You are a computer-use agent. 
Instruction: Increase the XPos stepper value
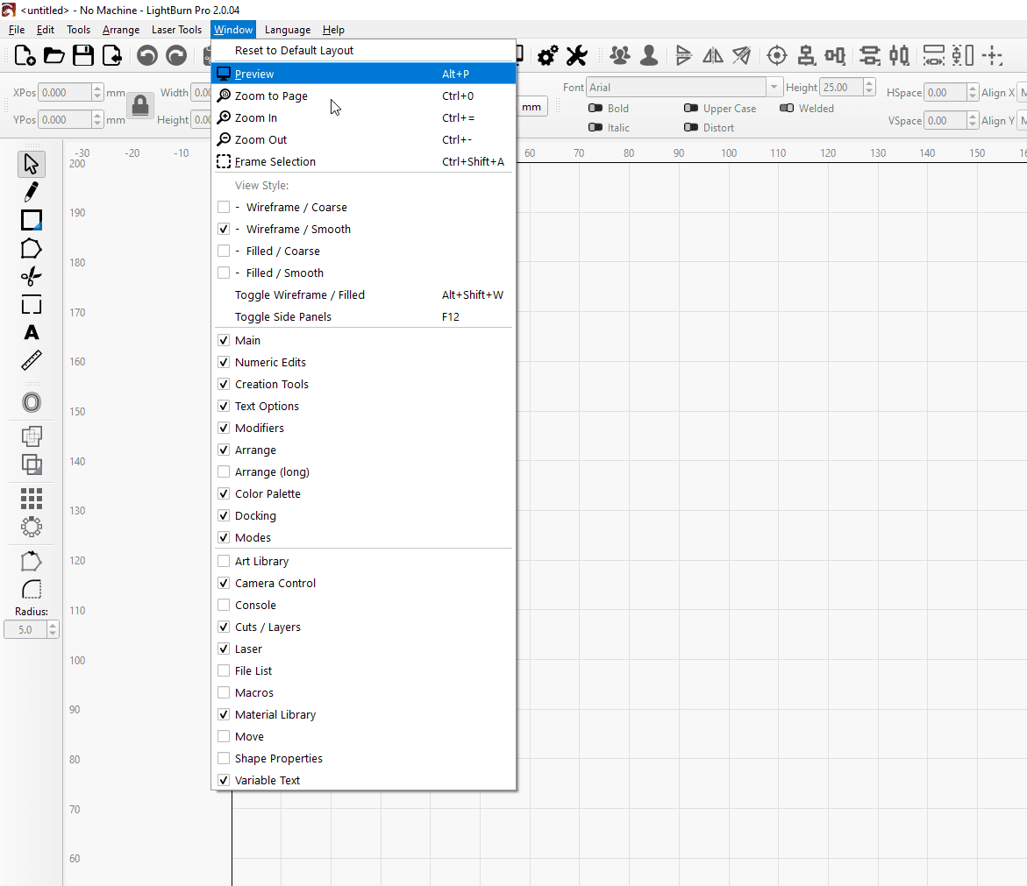[97, 89]
